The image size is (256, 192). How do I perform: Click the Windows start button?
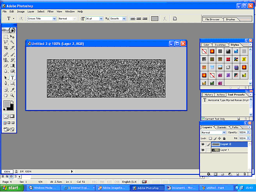(12, 188)
